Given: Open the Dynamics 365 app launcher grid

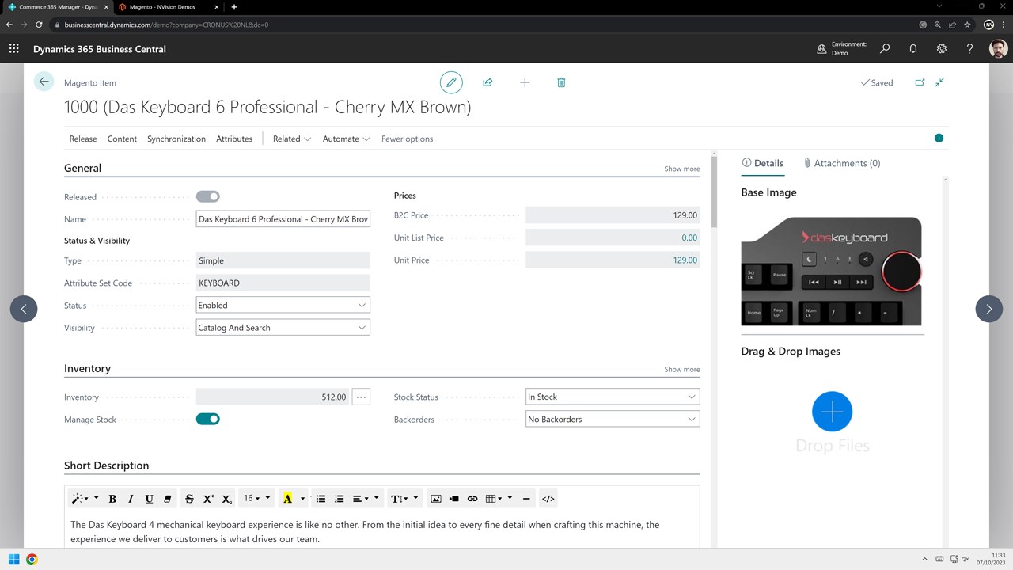Looking at the screenshot, I should [x=13, y=49].
